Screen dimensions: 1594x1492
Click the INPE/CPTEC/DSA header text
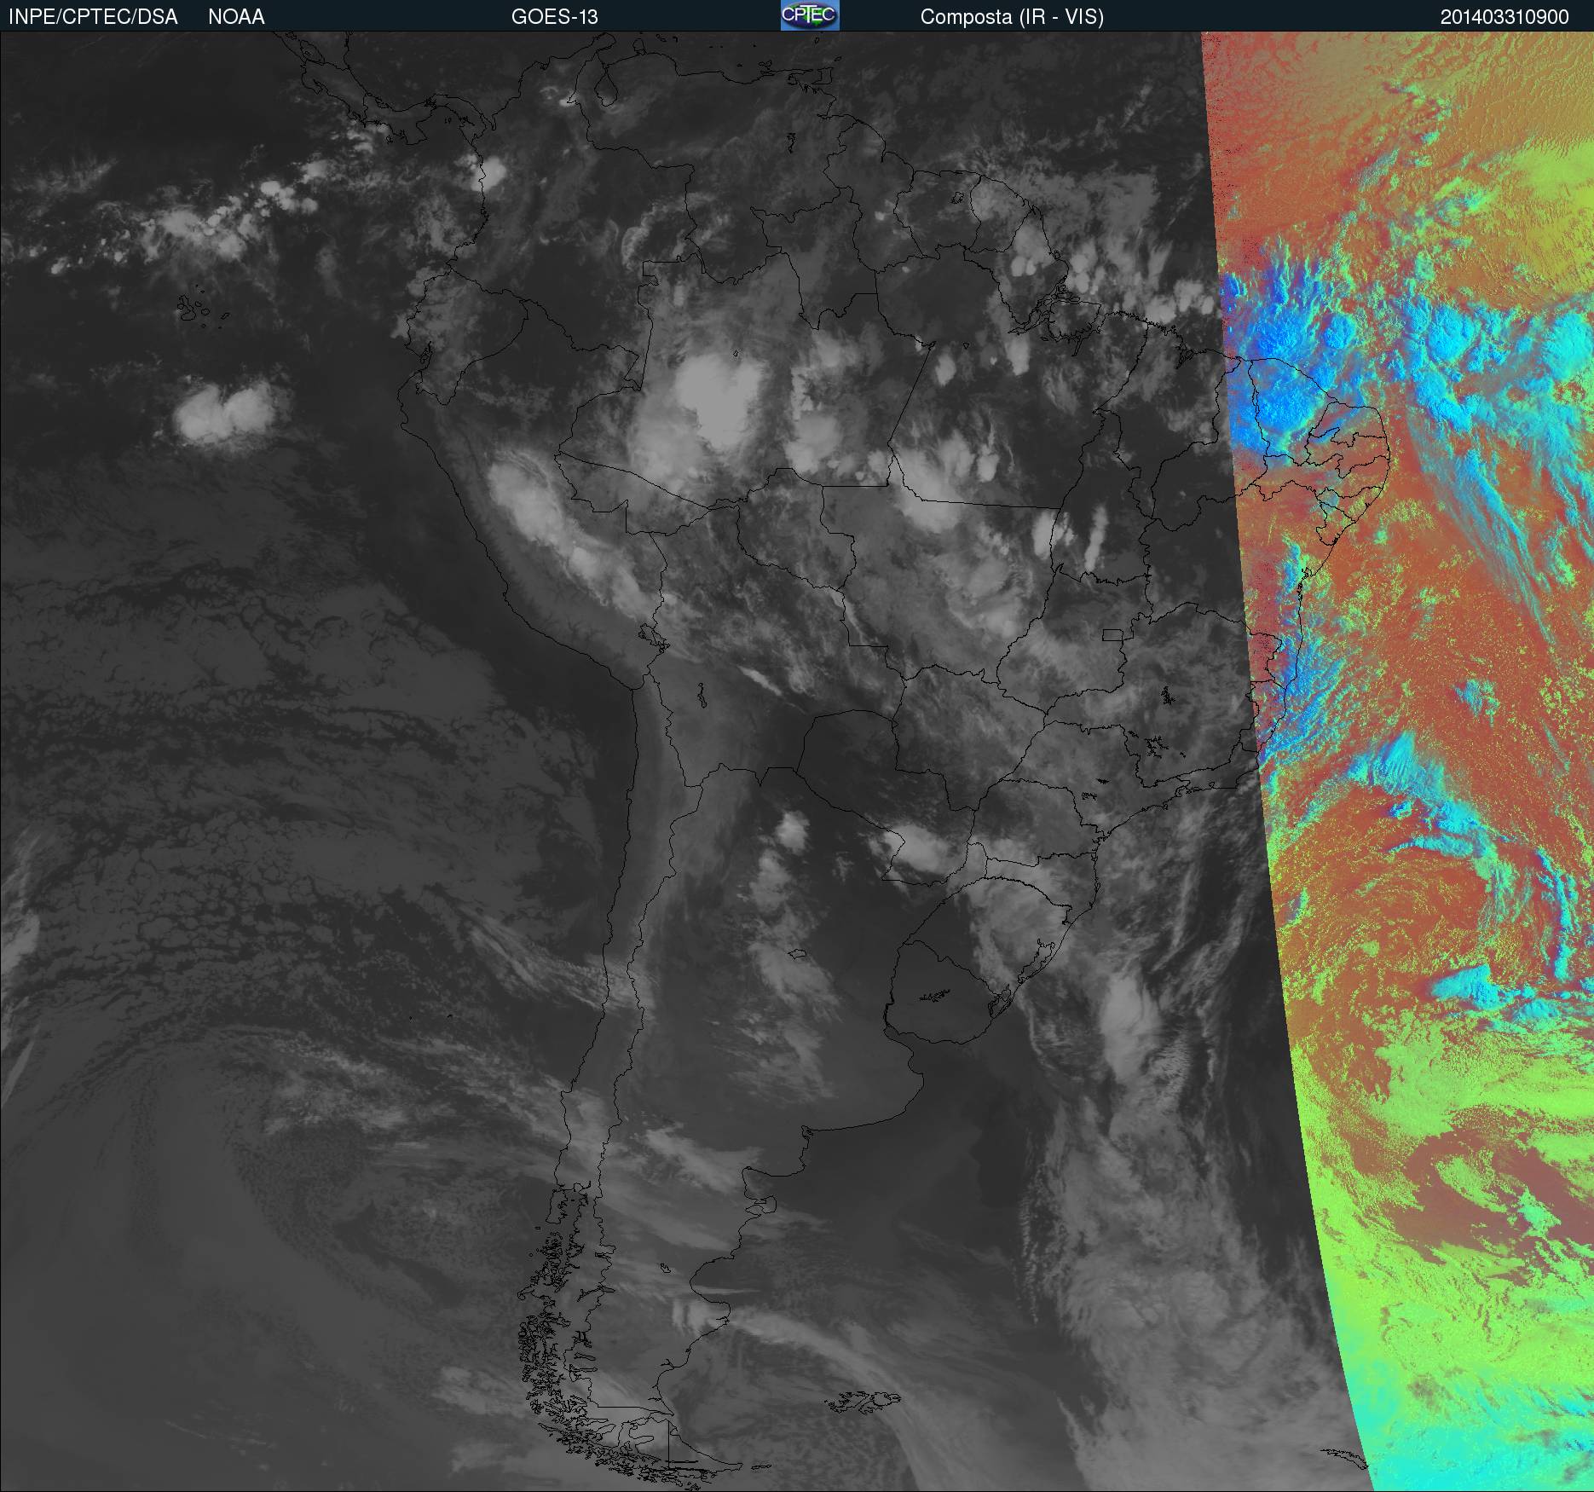coord(93,17)
